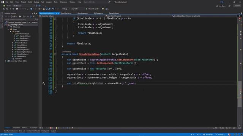Click the bookmark toolbar icon
Screen dimensions: 243x136
tap(17, 9)
